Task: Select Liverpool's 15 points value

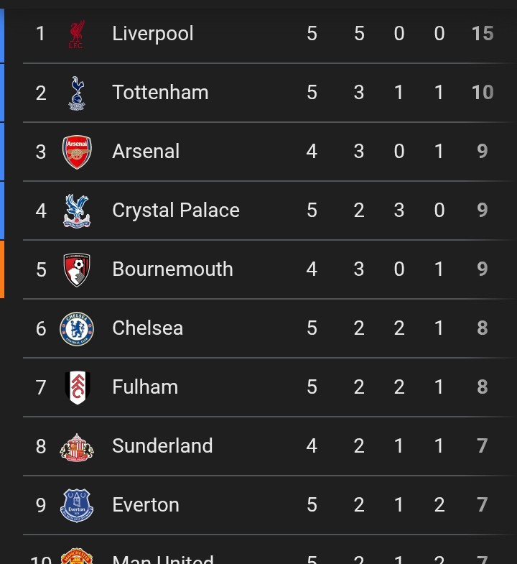Action: coord(483,34)
